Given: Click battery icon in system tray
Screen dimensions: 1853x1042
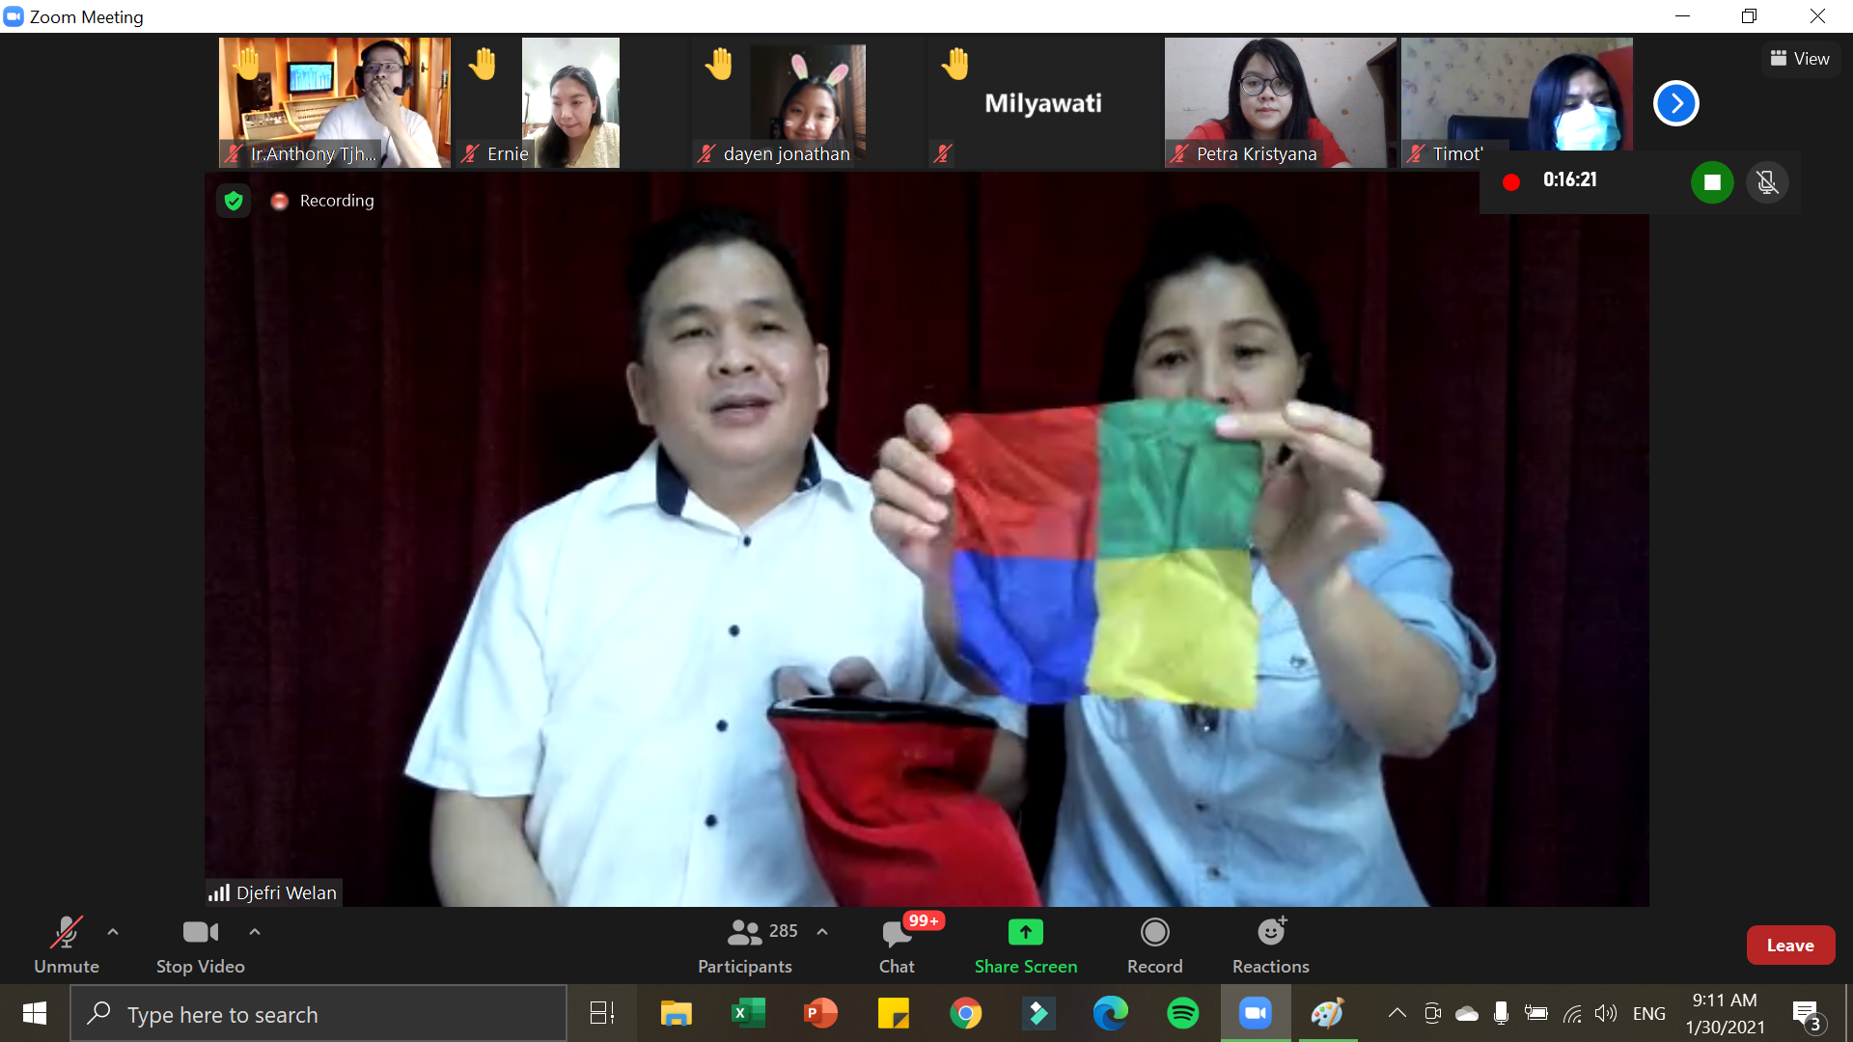Looking at the screenshot, I should (1536, 1013).
